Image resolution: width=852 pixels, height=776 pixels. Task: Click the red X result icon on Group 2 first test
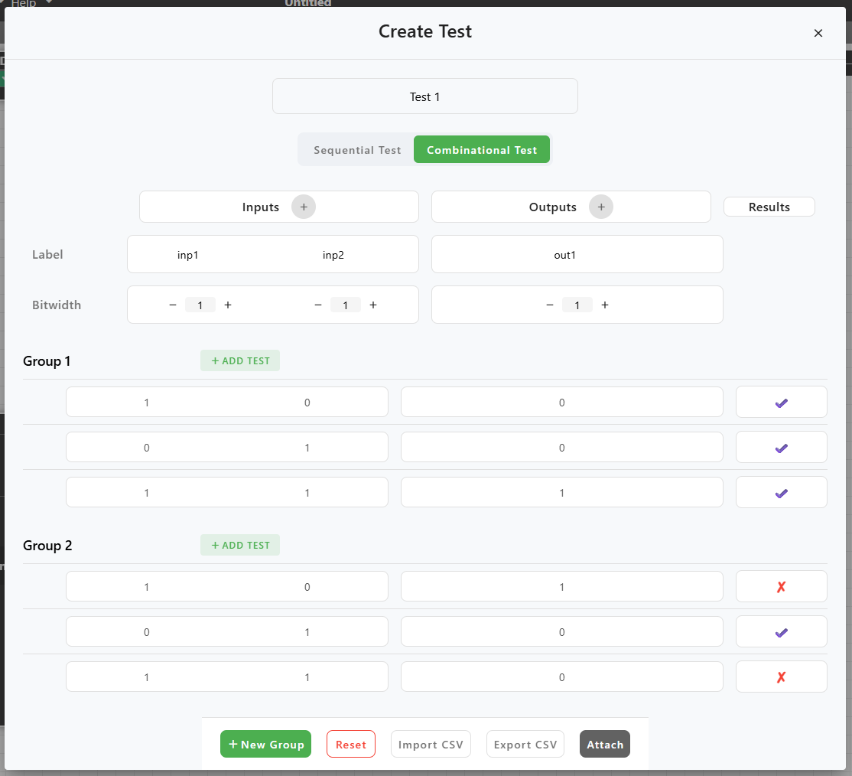781,586
